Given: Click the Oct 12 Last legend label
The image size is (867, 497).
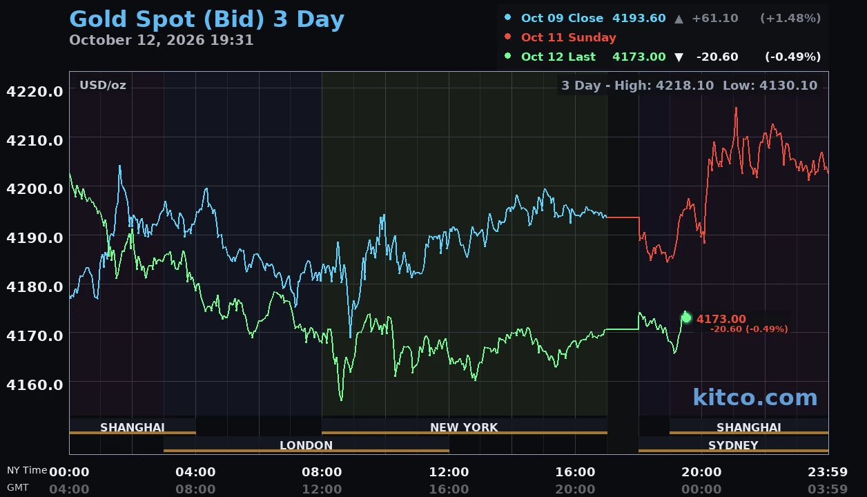Looking at the screenshot, I should tap(558, 57).
